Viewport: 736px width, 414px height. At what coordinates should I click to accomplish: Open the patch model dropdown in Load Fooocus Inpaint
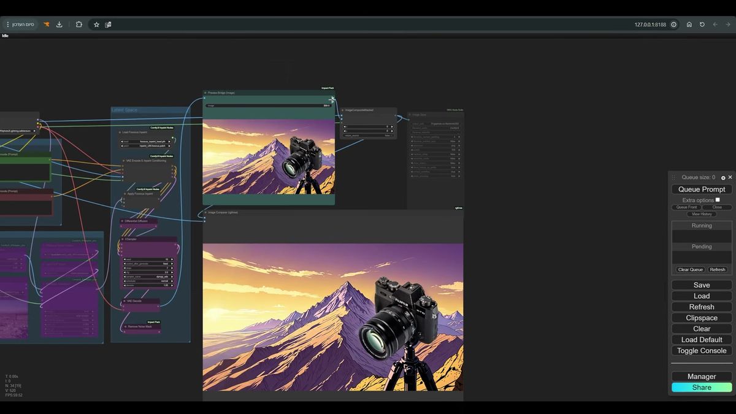click(147, 146)
